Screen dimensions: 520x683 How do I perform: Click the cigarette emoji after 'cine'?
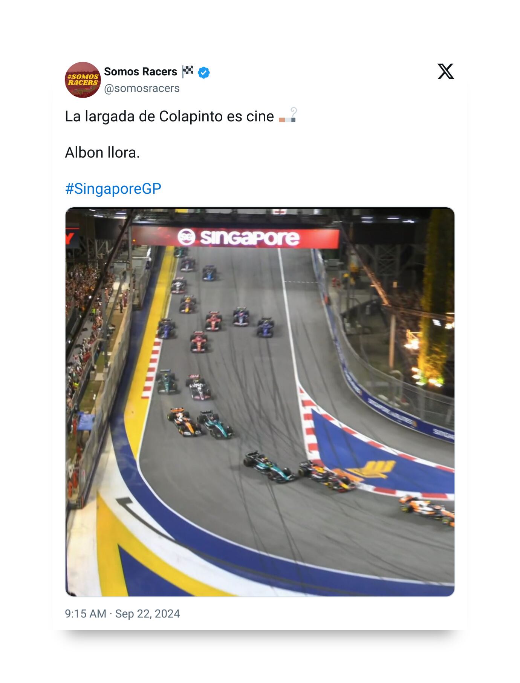(288, 115)
